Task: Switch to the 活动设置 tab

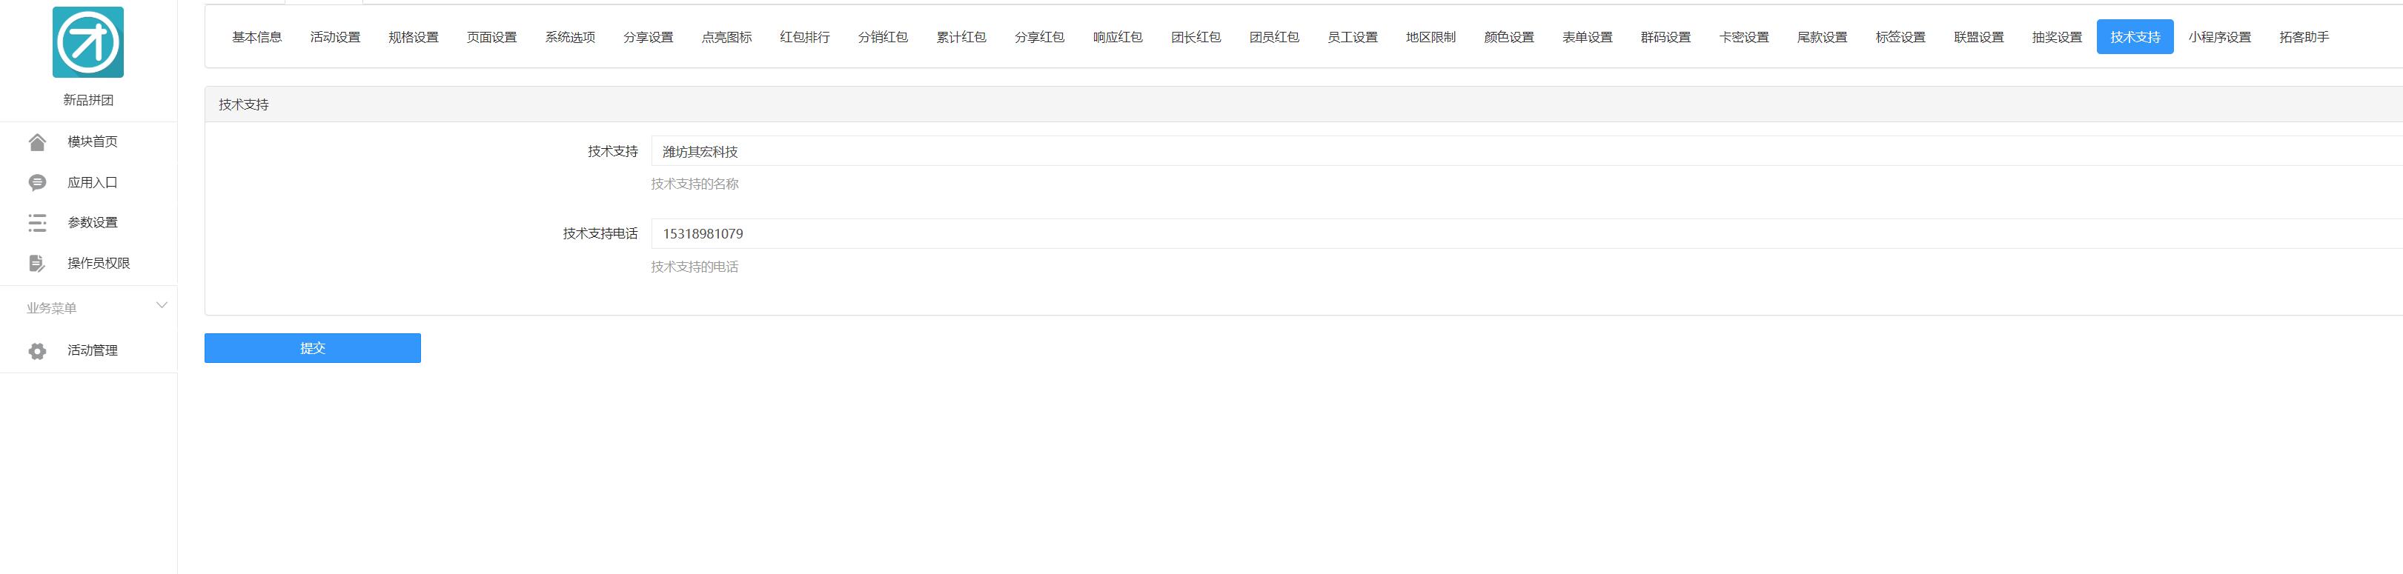Action: click(x=335, y=37)
